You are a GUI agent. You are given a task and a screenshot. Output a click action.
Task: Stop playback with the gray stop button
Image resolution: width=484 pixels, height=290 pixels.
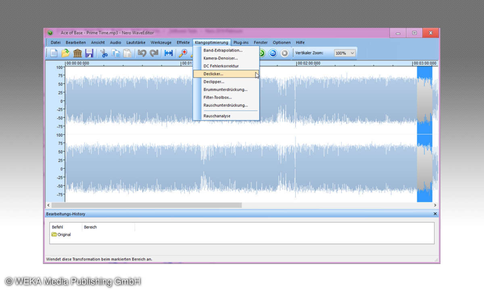click(x=285, y=53)
